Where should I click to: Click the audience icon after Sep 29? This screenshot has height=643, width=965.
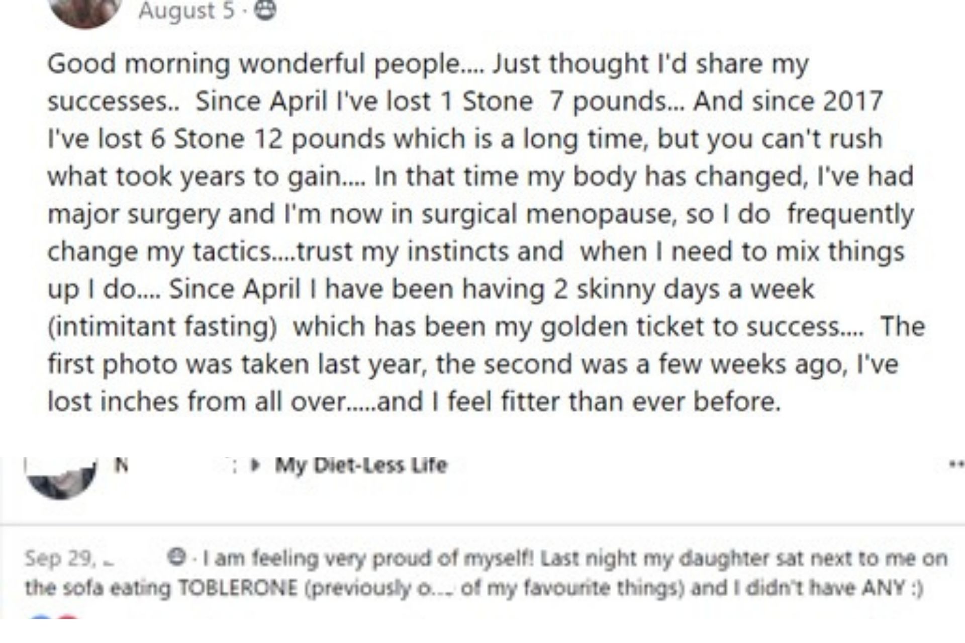point(176,558)
